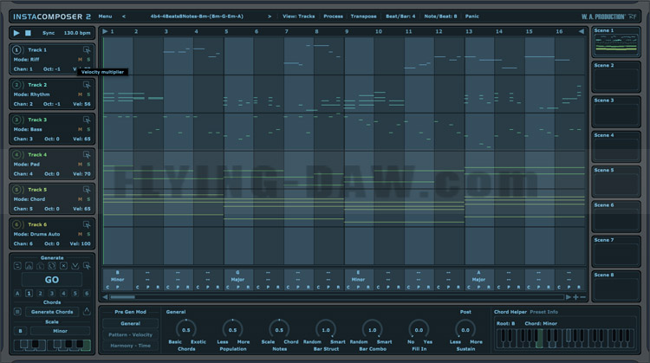The height and width of the screenshot is (363, 650).
Task: Select generate target A (all tracks)
Action: 17,294
